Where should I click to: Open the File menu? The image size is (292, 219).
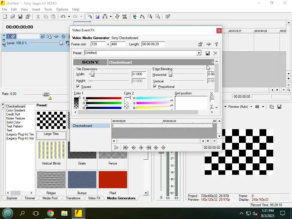(x=5, y=9)
